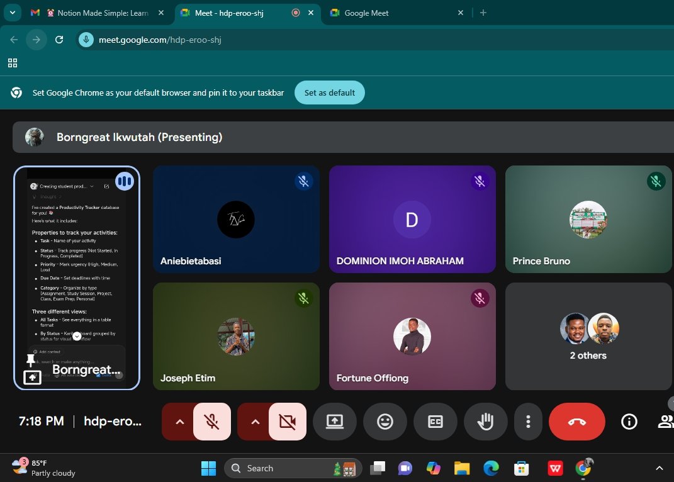This screenshot has width=674, height=482.
Task: Open the '2 others' participants tile
Action: [588, 337]
